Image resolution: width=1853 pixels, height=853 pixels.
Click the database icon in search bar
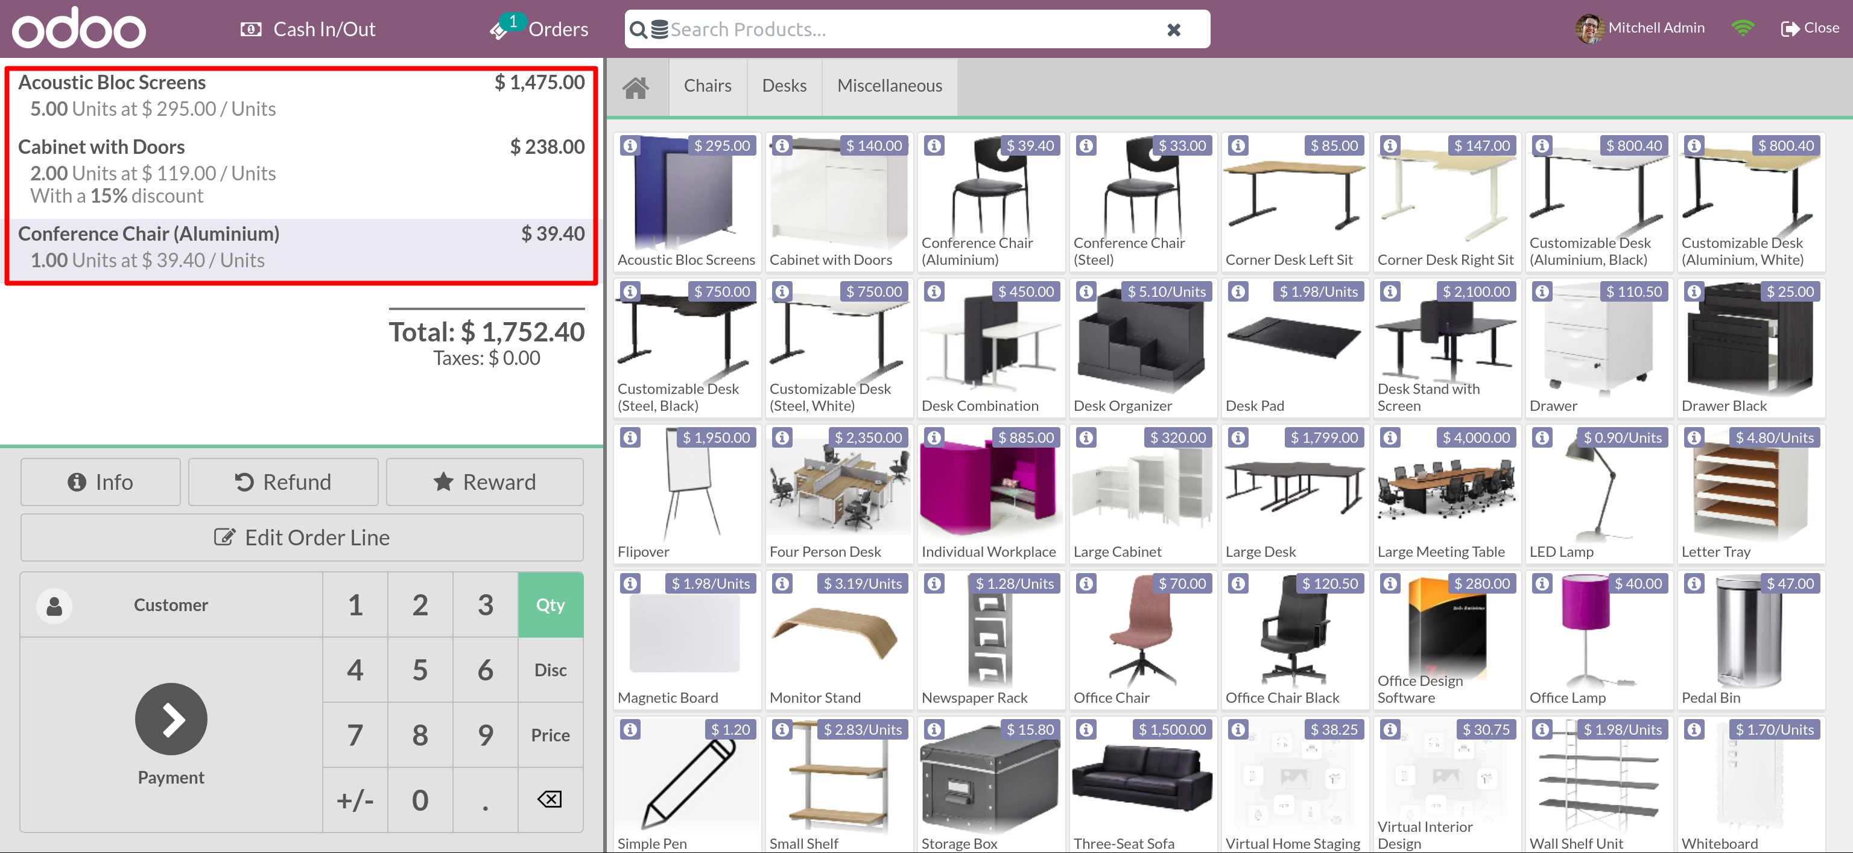659,30
